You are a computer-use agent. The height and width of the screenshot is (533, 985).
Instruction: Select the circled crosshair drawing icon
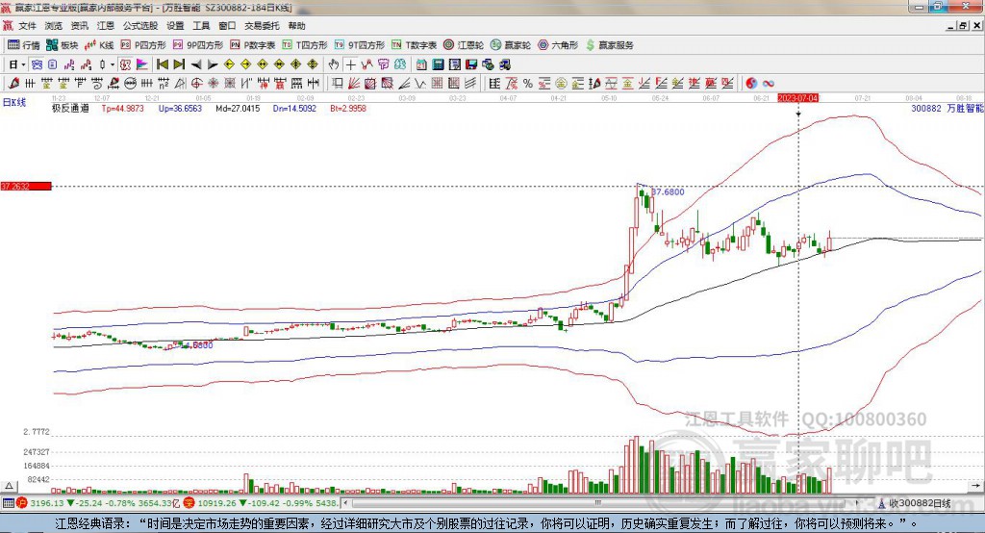196,83
